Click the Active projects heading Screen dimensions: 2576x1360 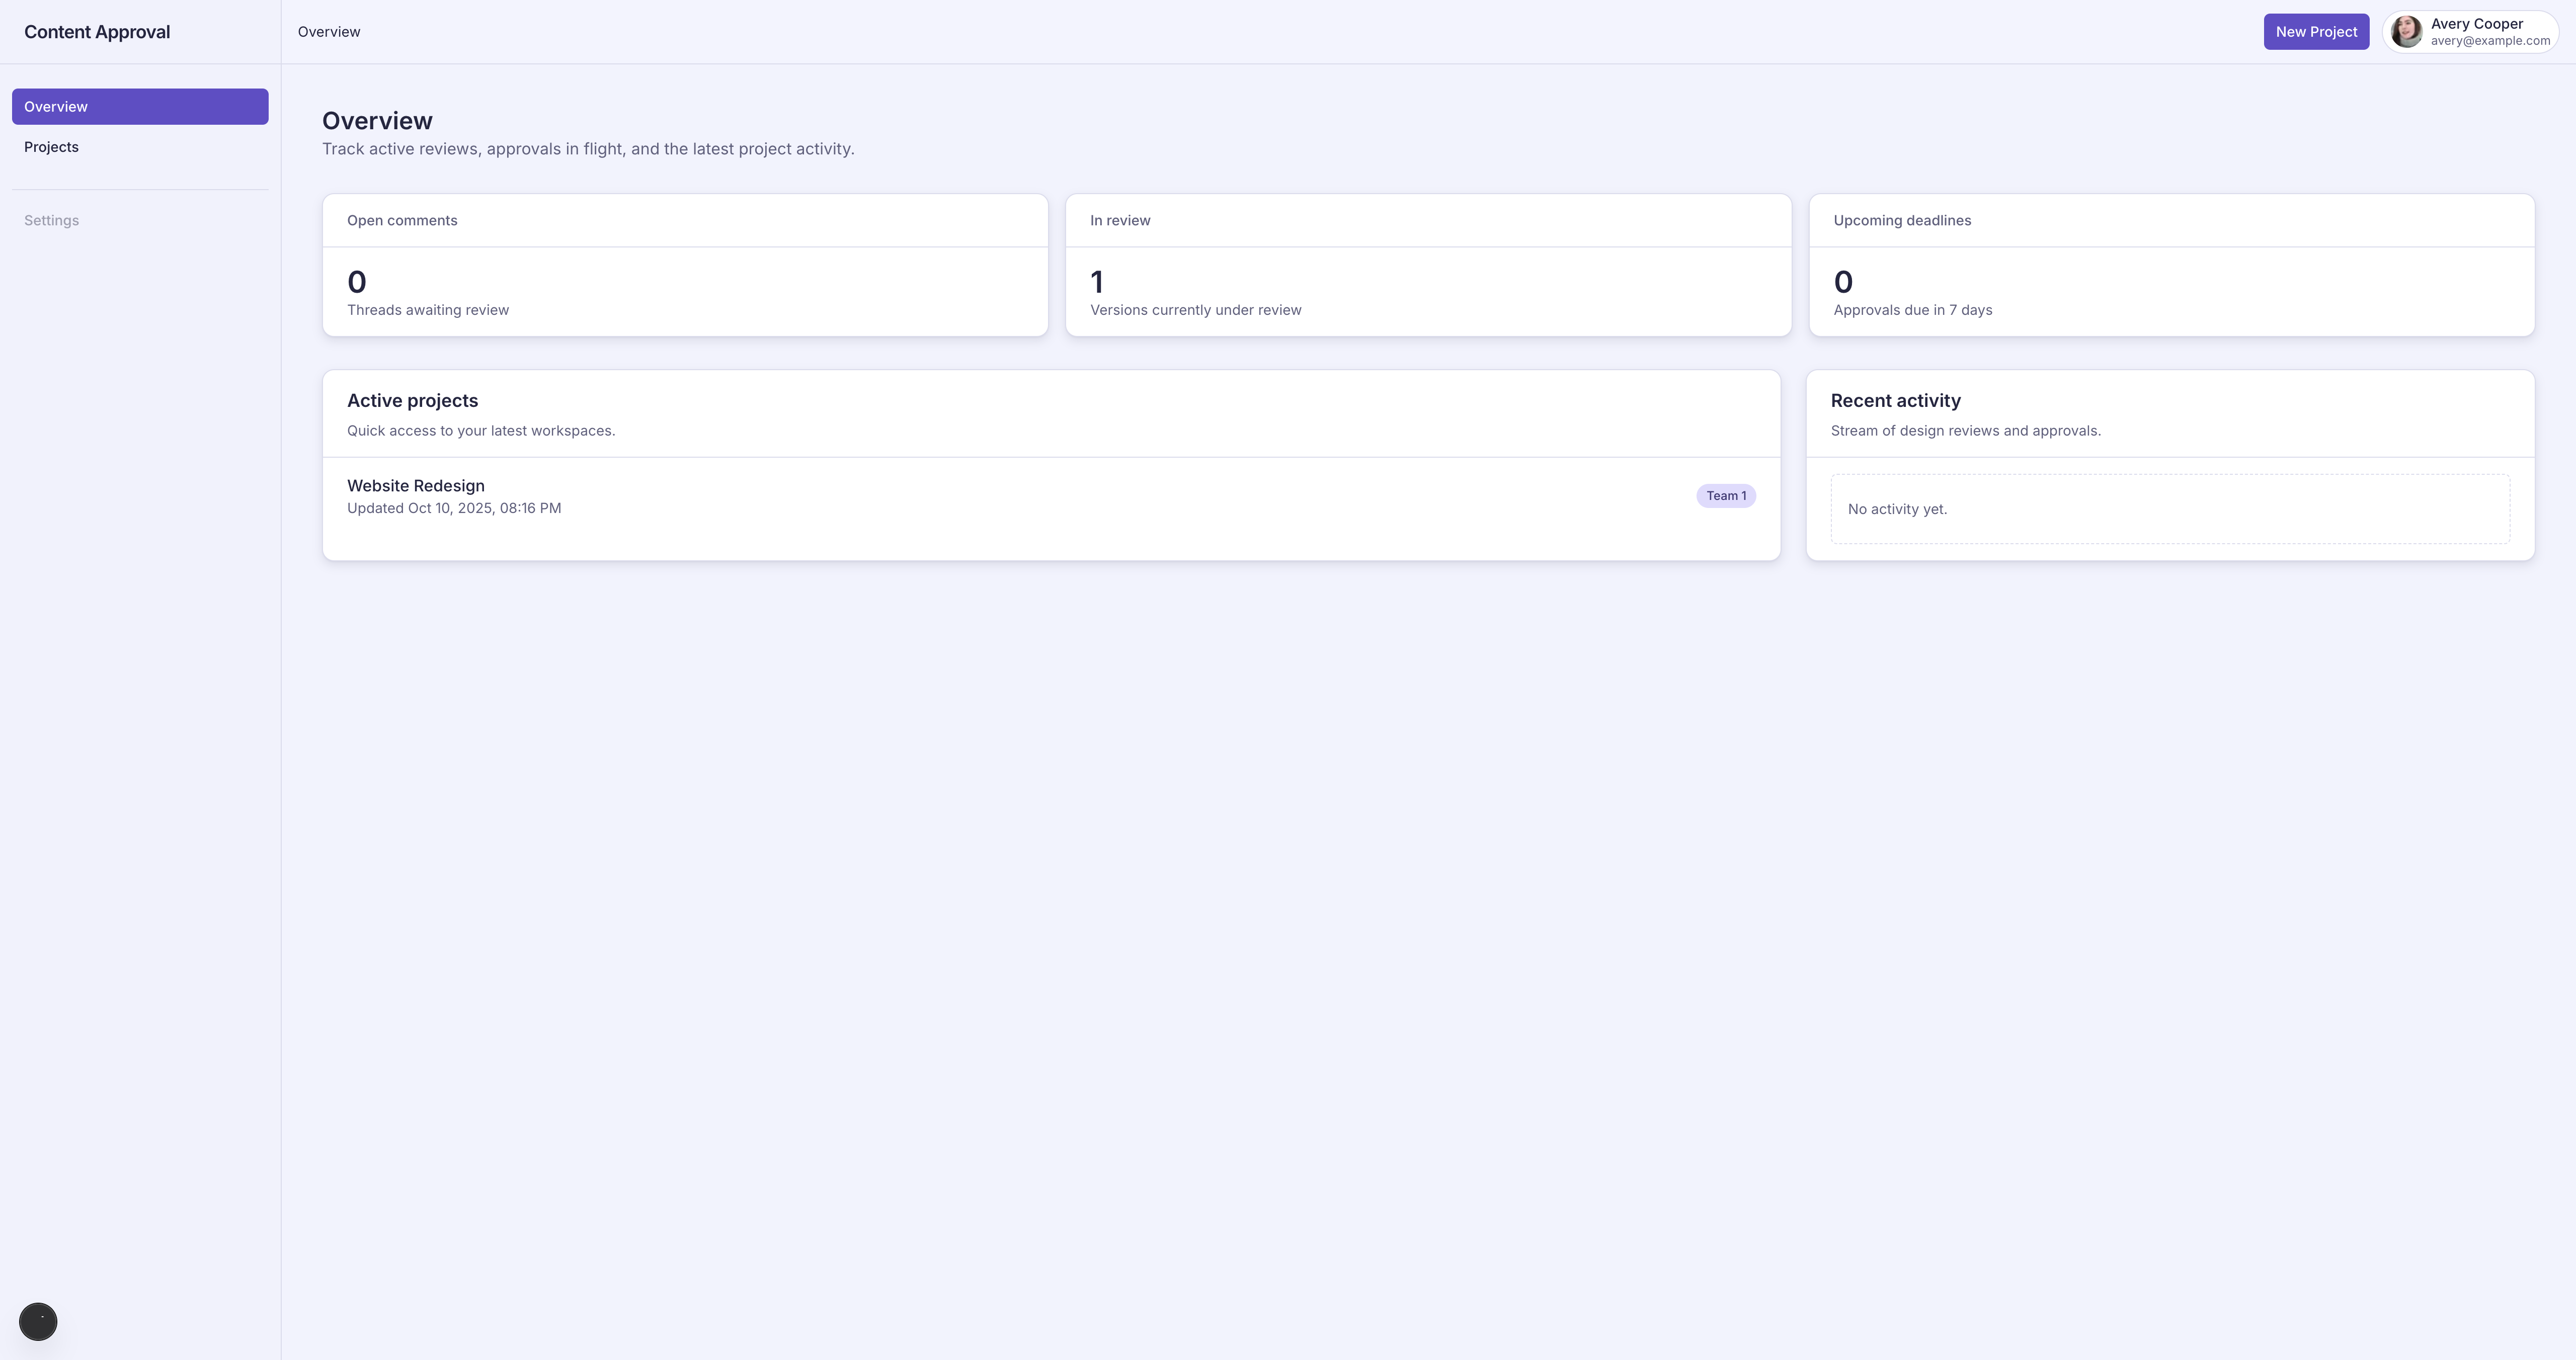pos(412,401)
